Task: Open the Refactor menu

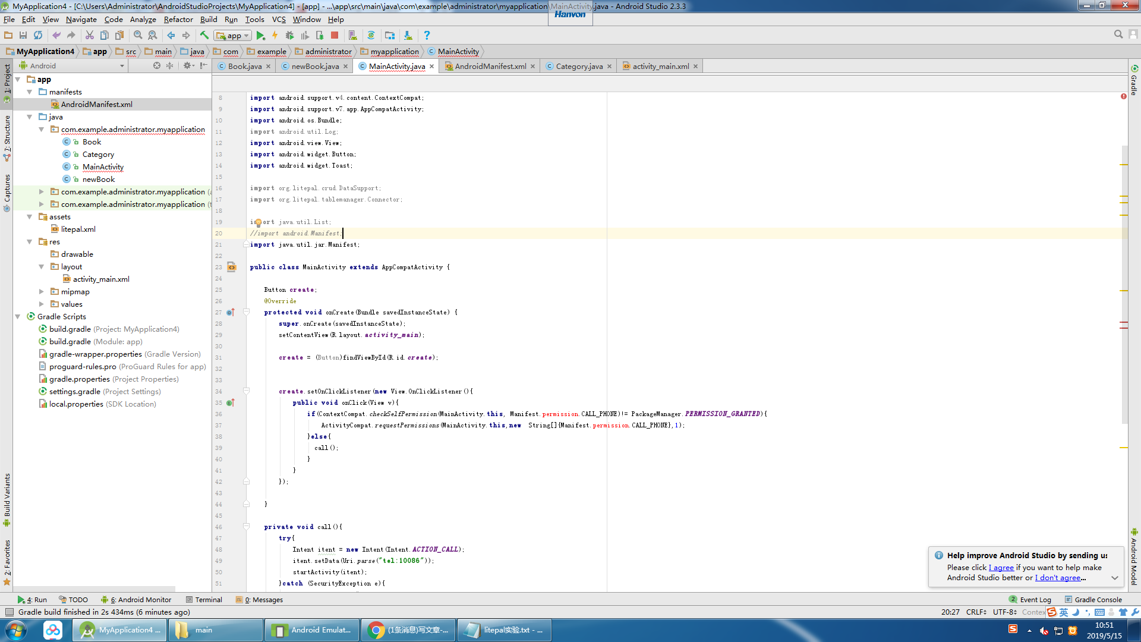Action: pos(178,19)
